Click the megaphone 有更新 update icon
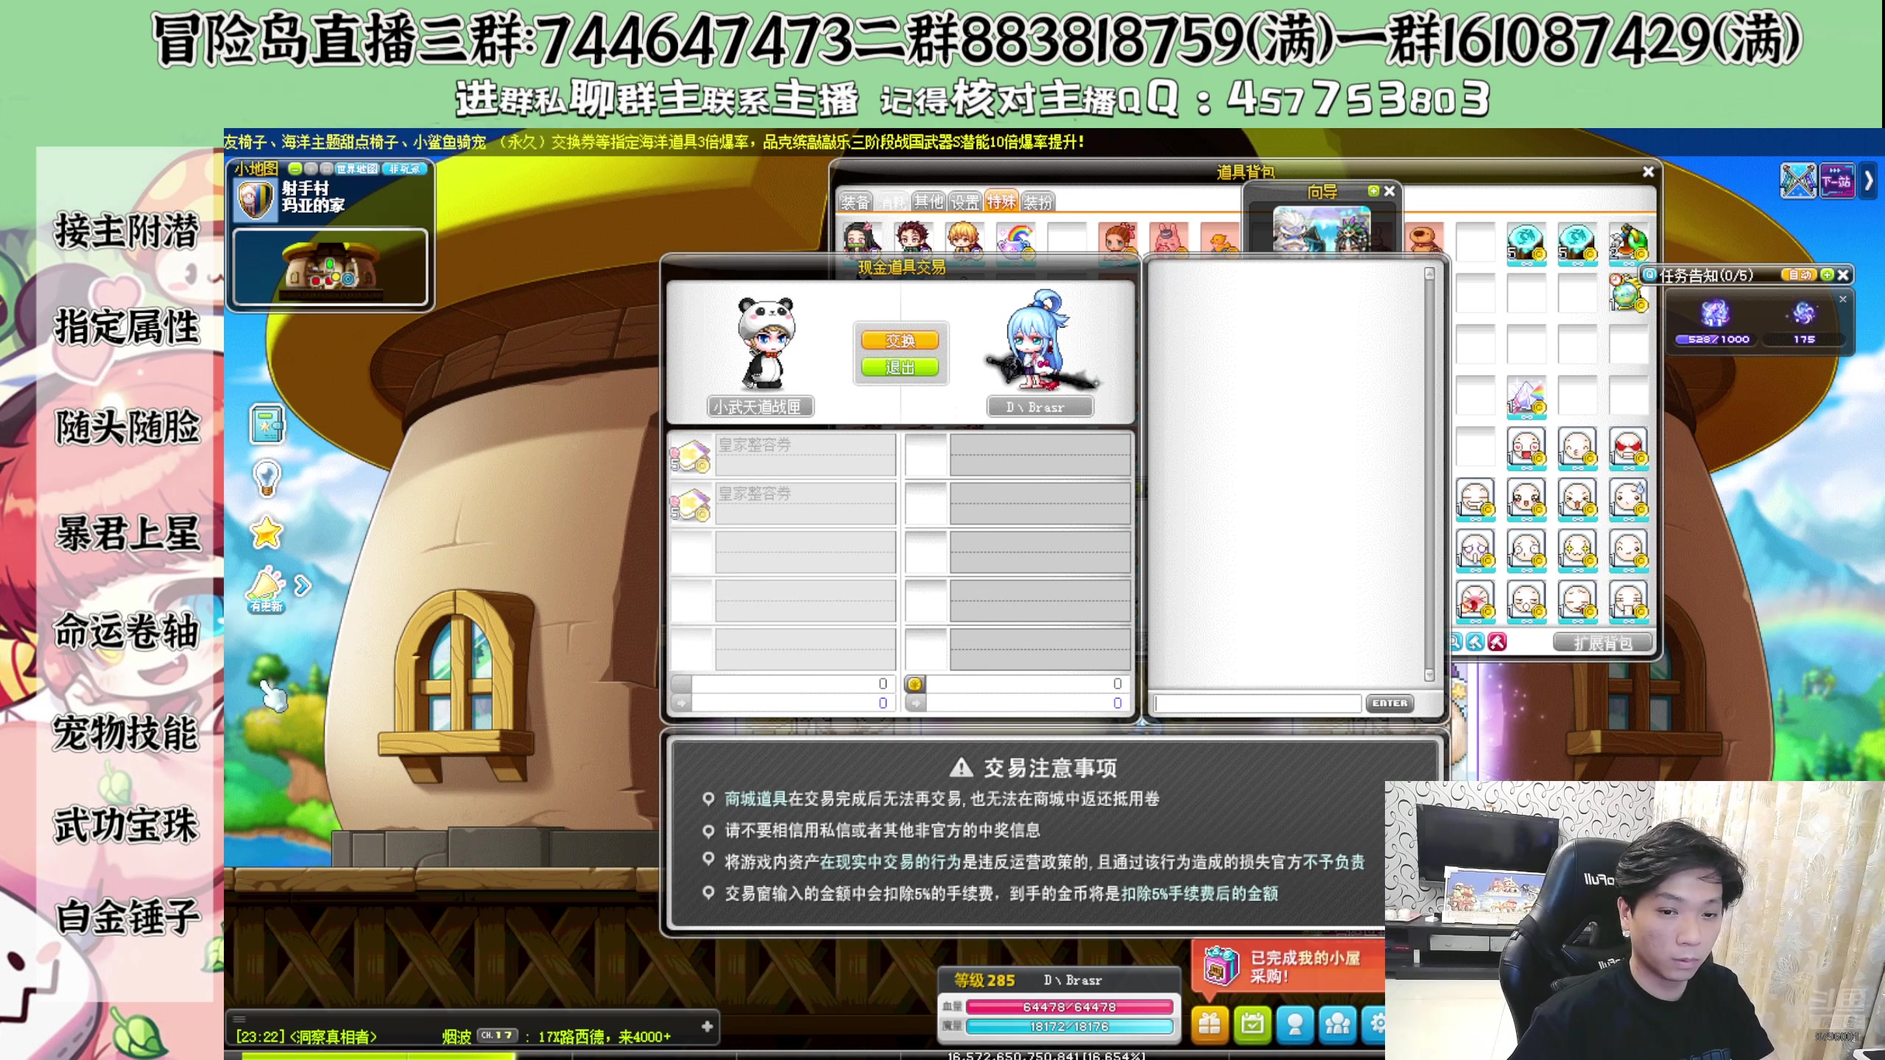The height and width of the screenshot is (1060, 1885). [x=266, y=590]
